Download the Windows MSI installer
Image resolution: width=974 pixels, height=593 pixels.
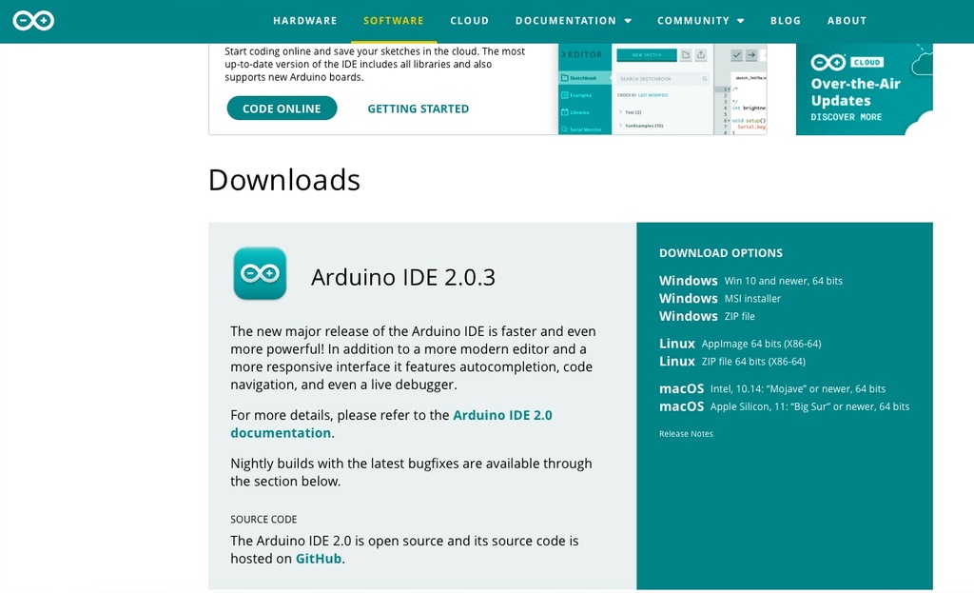coord(719,298)
